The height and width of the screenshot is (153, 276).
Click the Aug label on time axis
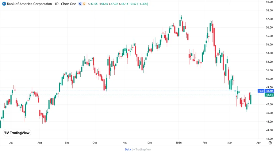pos(40,143)
